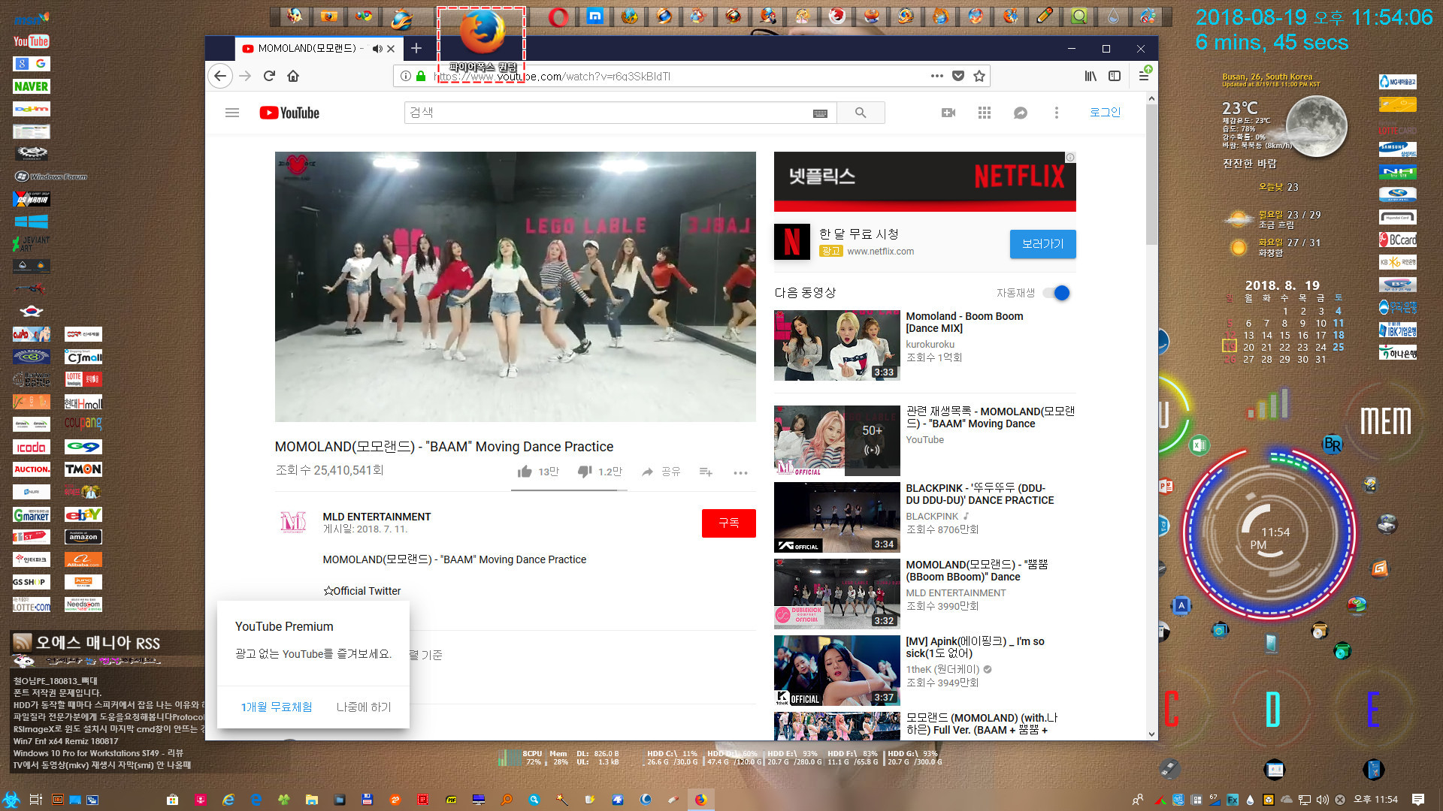Click the view count 조회수 25,410,541회

pos(329,470)
